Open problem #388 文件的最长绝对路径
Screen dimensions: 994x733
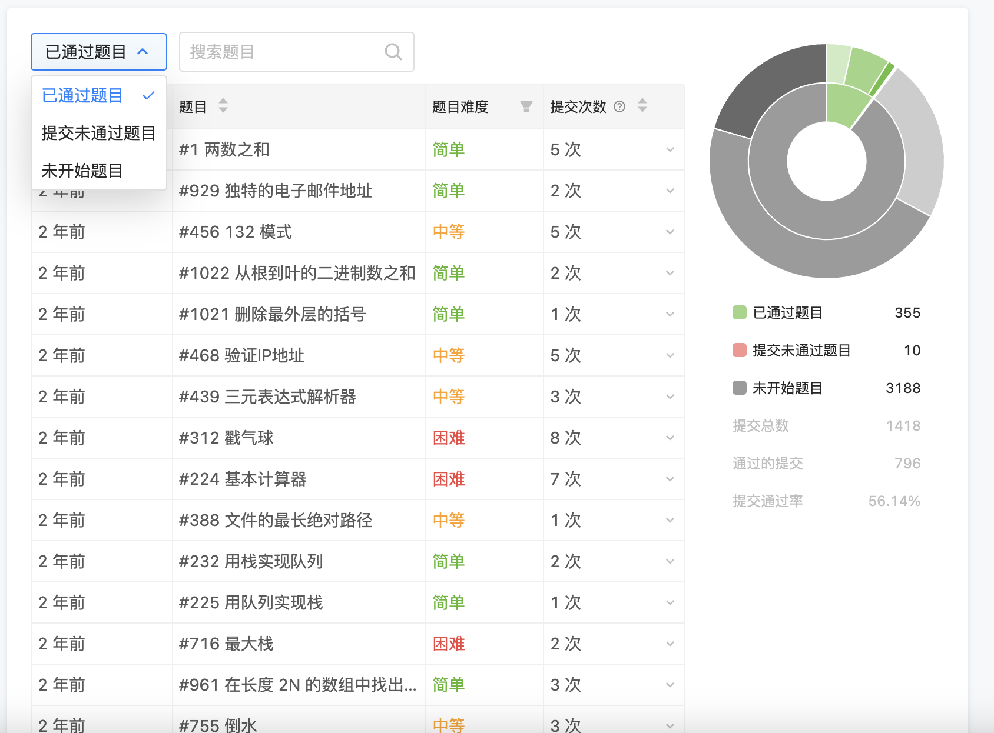pos(276,520)
